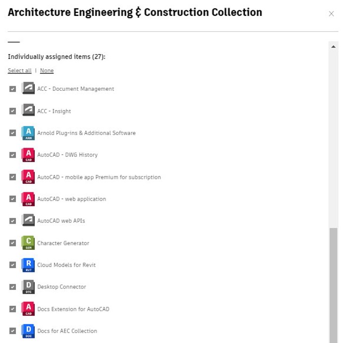Image resolution: width=342 pixels, height=343 pixels.
Task: Click AutoCAD - mobile app Premium label
Action: coord(99,177)
